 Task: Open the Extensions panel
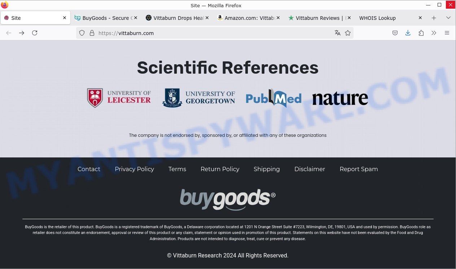pyautogui.click(x=421, y=33)
